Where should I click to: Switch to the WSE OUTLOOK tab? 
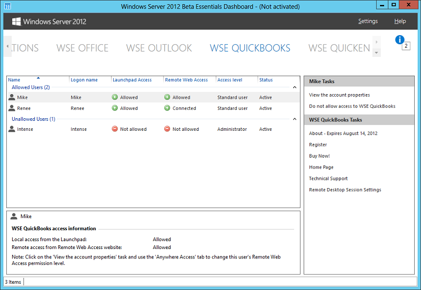[159, 48]
